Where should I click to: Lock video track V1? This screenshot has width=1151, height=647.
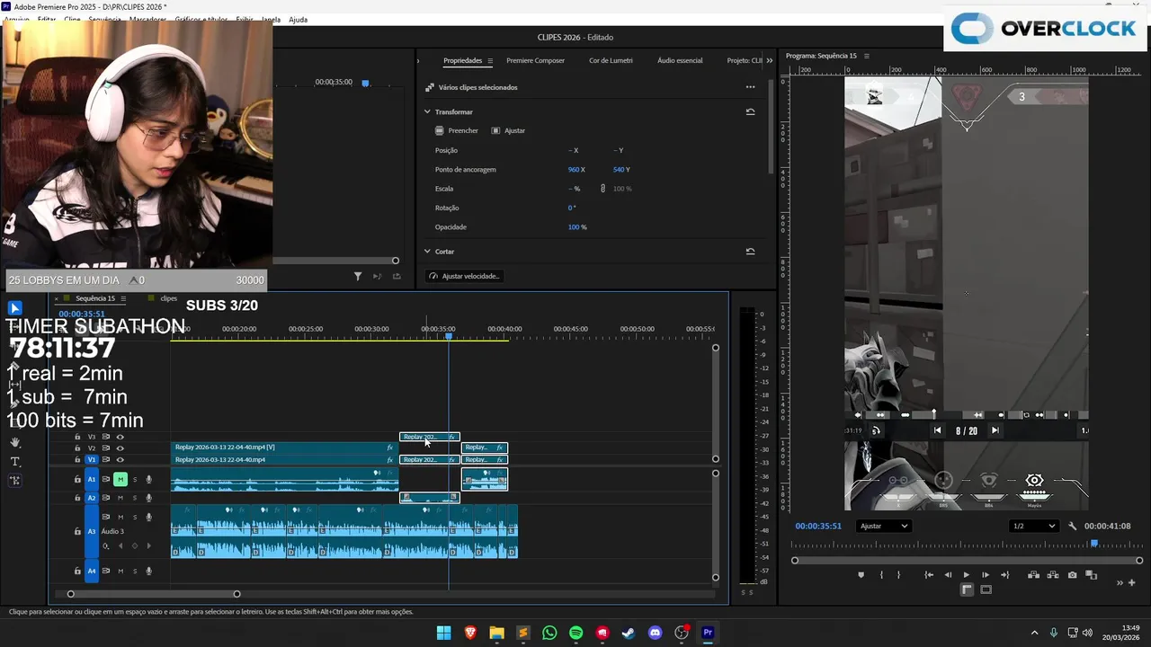77,460
